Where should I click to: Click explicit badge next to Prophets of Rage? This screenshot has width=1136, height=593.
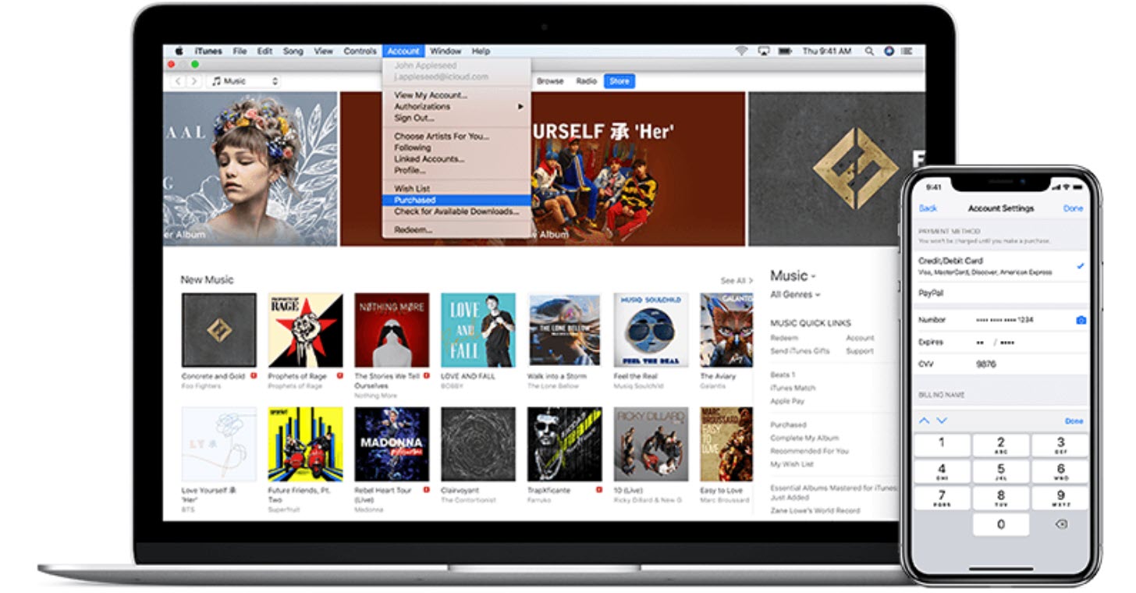[340, 376]
